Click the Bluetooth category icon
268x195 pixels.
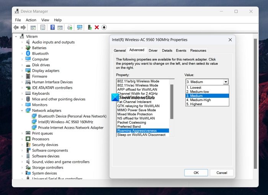(28, 54)
